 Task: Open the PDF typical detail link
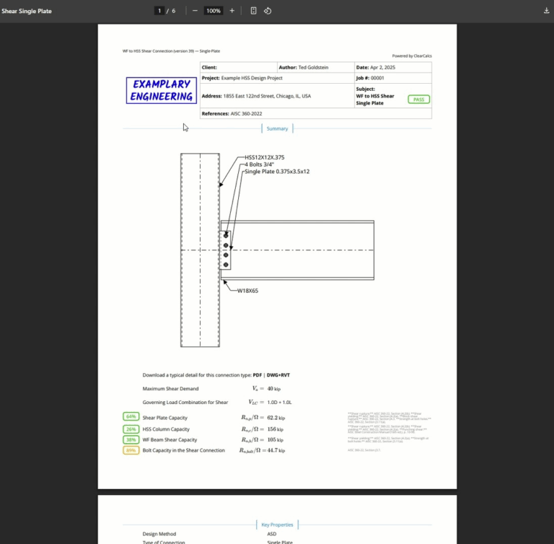(x=258, y=375)
